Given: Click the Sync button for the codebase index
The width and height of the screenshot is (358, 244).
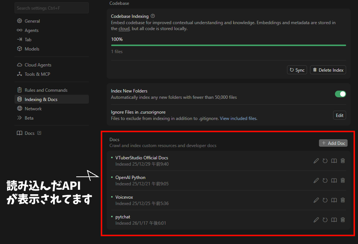Looking at the screenshot, I should 297,70.
